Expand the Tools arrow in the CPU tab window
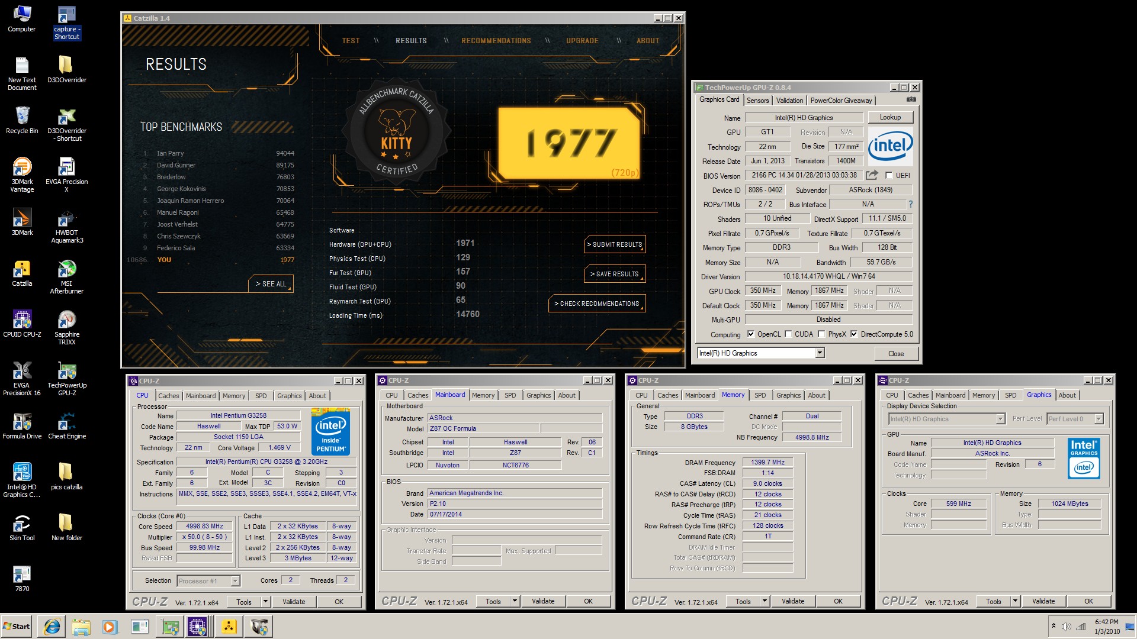The width and height of the screenshot is (1137, 639). click(x=265, y=602)
